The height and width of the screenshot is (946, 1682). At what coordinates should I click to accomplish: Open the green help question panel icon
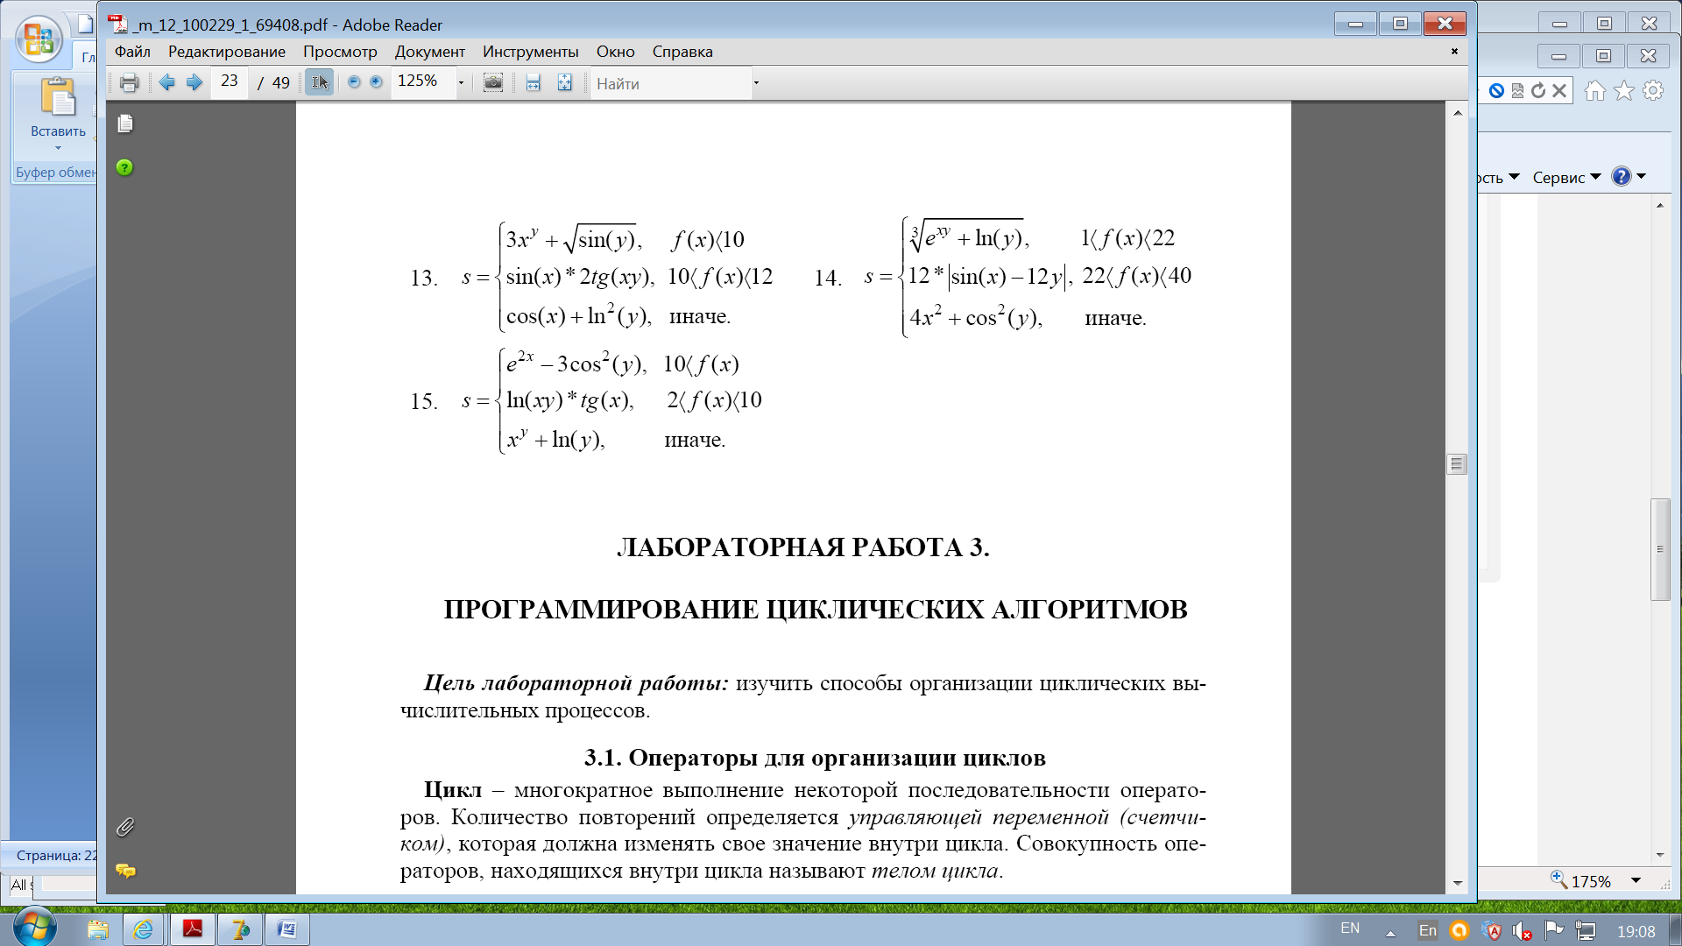click(124, 167)
